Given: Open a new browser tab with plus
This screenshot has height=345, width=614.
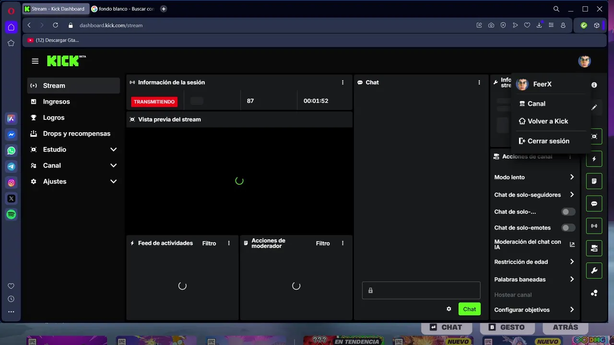Looking at the screenshot, I should pos(164,9).
